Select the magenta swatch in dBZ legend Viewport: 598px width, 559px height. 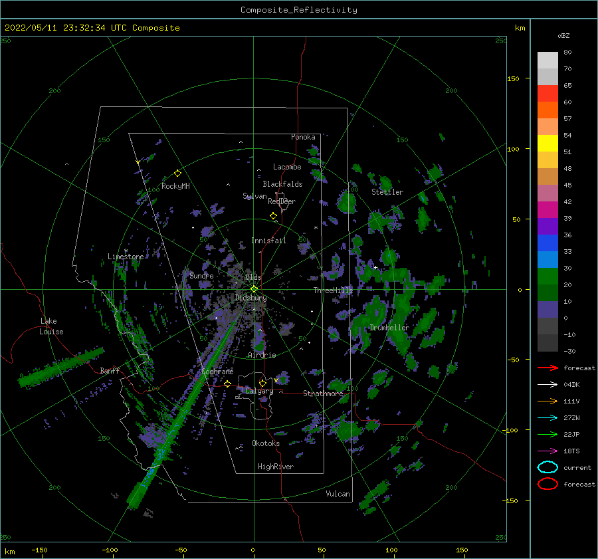[548, 209]
